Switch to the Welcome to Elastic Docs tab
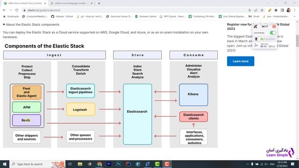 pyautogui.click(x=25, y=3)
